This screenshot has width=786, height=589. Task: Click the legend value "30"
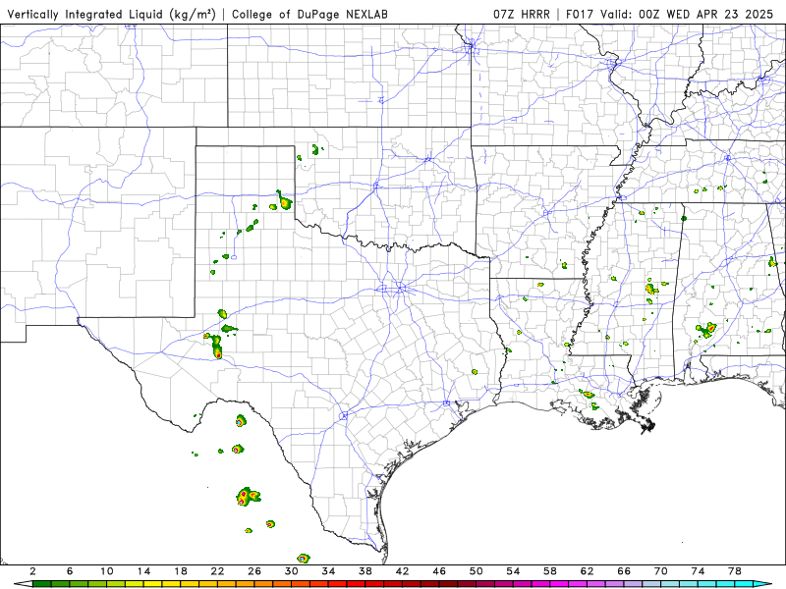292,571
